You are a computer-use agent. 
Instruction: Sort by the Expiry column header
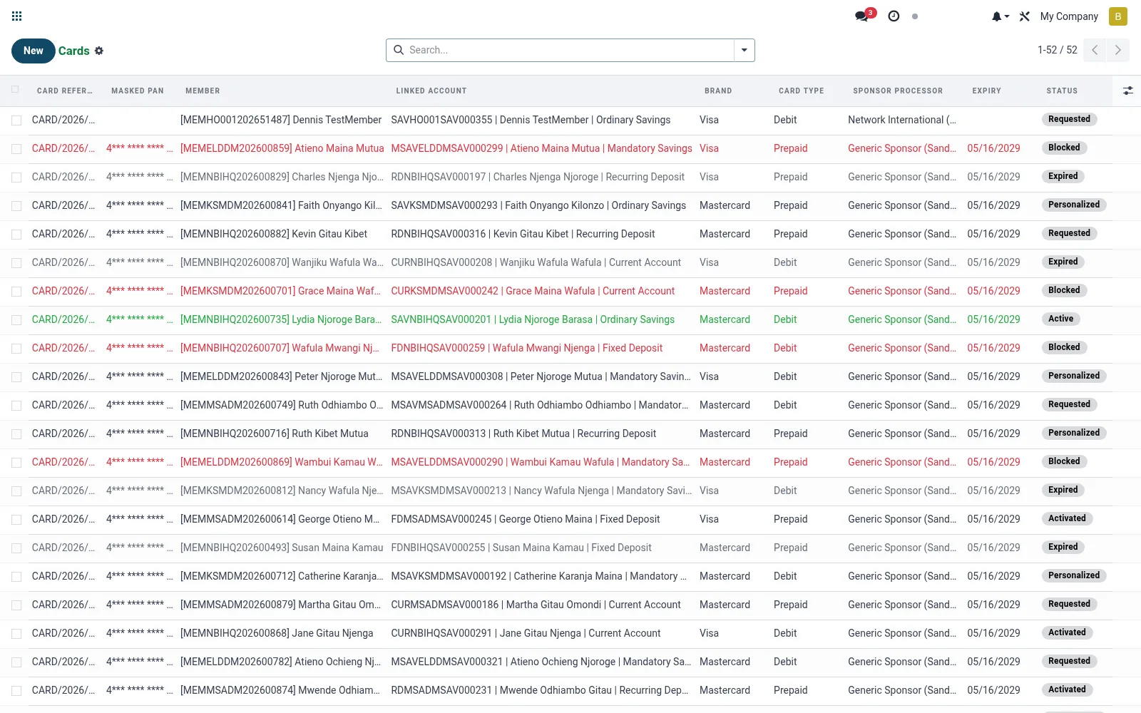(986, 91)
